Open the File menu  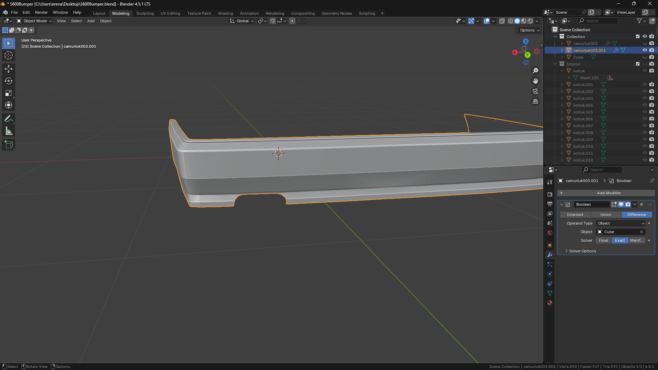14,12
